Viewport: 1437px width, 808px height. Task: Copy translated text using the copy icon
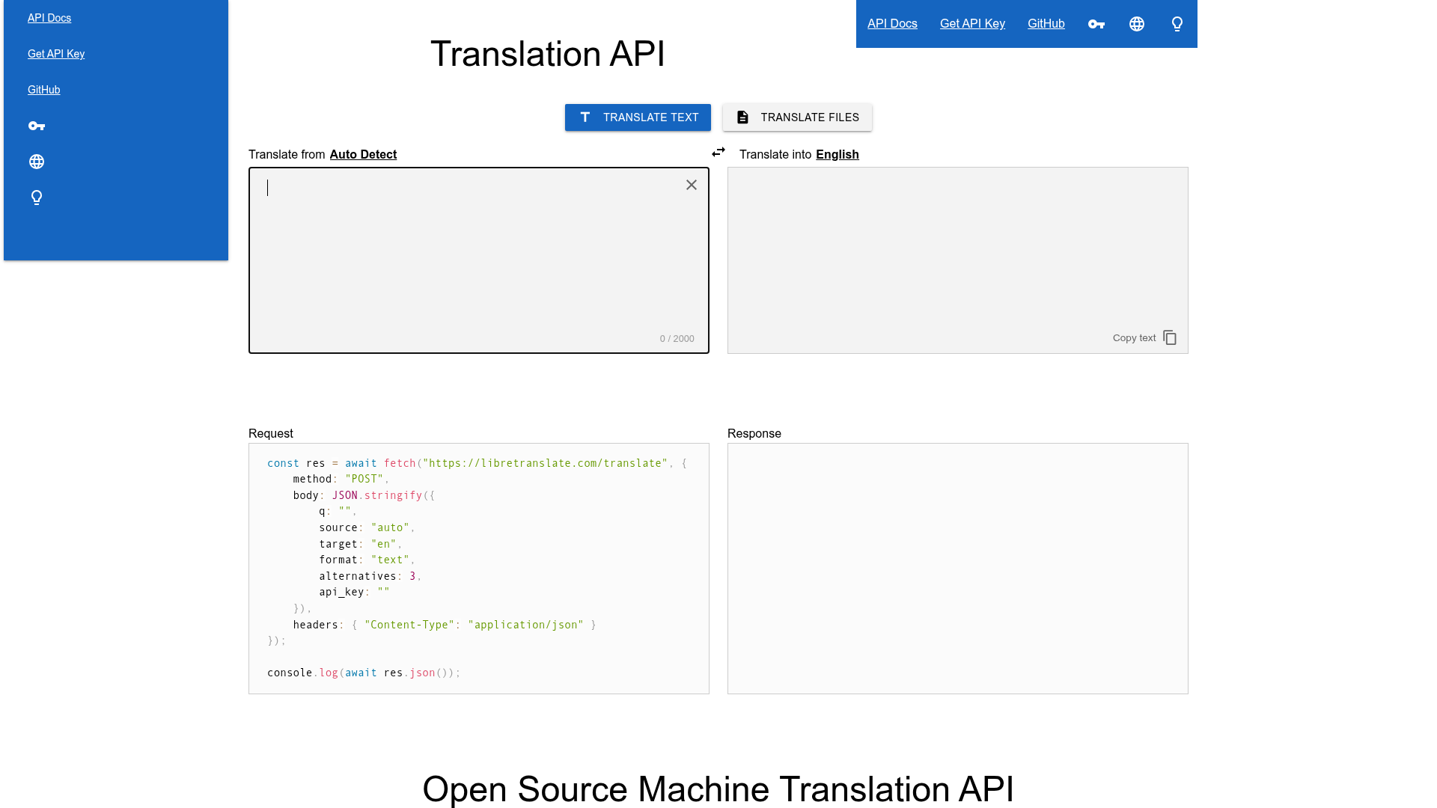[1170, 338]
